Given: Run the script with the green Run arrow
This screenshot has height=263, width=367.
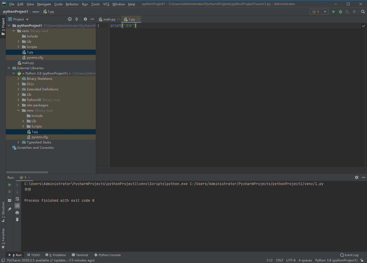Looking at the screenshot, I should (x=334, y=12).
